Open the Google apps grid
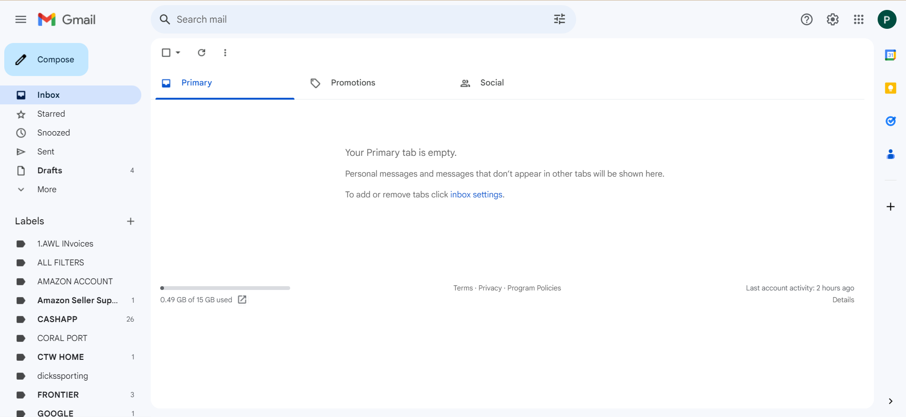 click(859, 19)
